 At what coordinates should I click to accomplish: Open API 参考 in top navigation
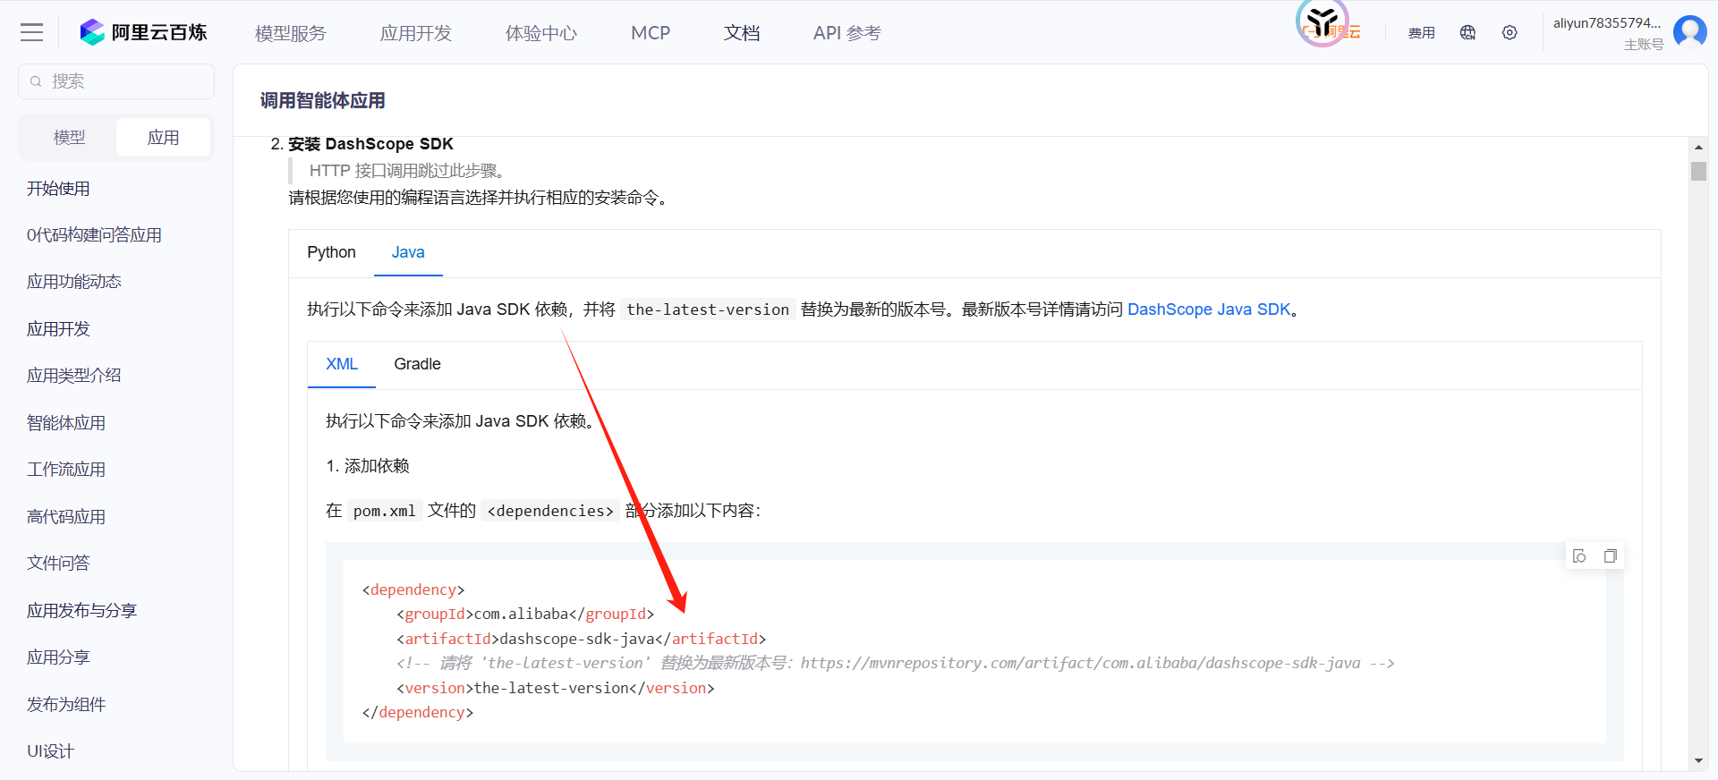pos(847,33)
